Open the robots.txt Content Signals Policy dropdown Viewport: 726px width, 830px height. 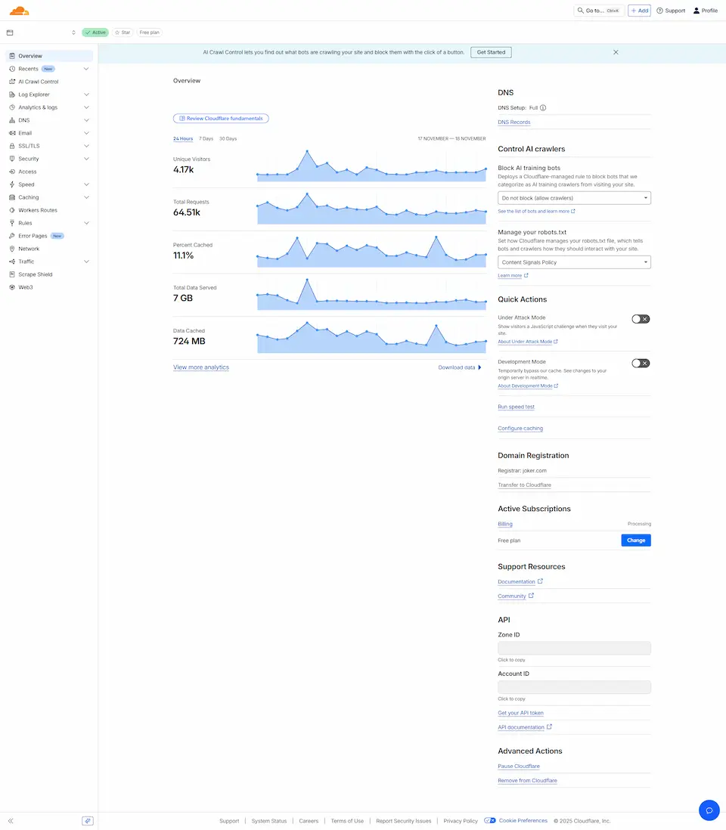[574, 262]
